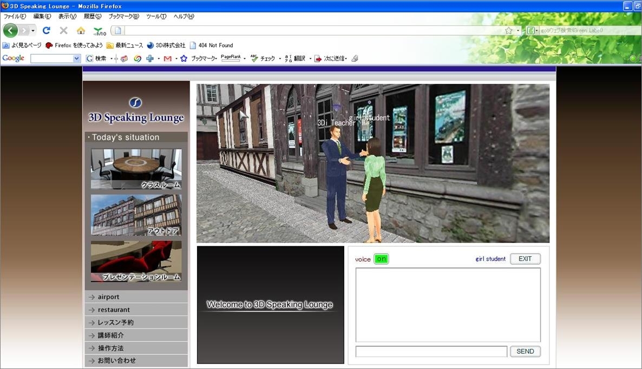Open the 操作方法 sidebar link
This screenshot has height=369, width=642.
click(x=136, y=348)
